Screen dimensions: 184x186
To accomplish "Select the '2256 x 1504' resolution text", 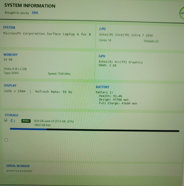I will (x=15, y=91).
